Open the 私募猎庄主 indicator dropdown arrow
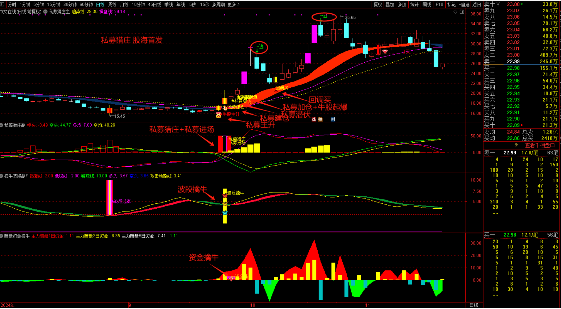The image size is (561, 309). click(x=45, y=12)
